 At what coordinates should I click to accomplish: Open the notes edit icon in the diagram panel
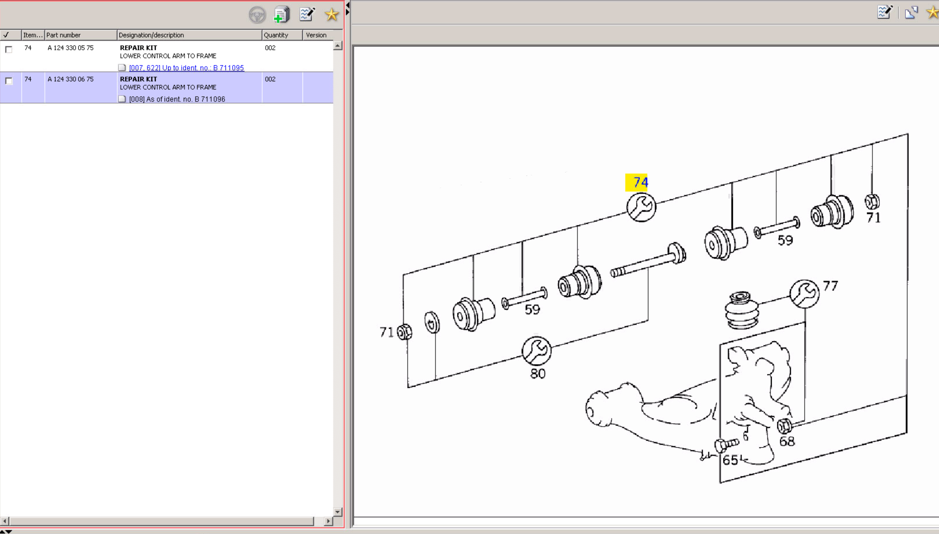pos(885,12)
